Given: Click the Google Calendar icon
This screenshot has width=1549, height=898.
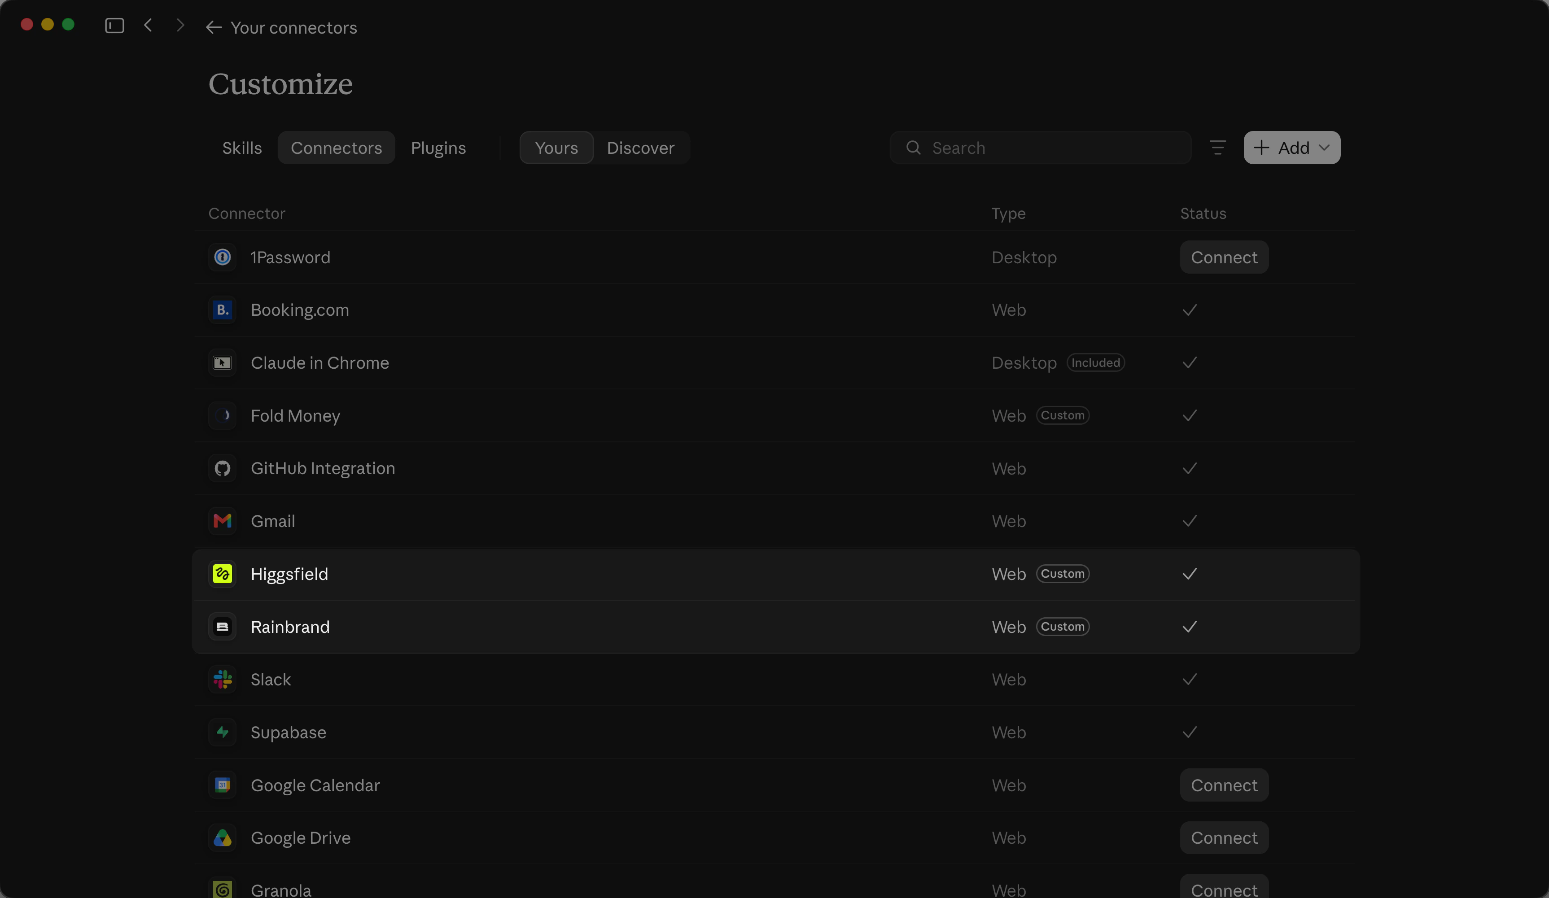Looking at the screenshot, I should click(x=223, y=785).
